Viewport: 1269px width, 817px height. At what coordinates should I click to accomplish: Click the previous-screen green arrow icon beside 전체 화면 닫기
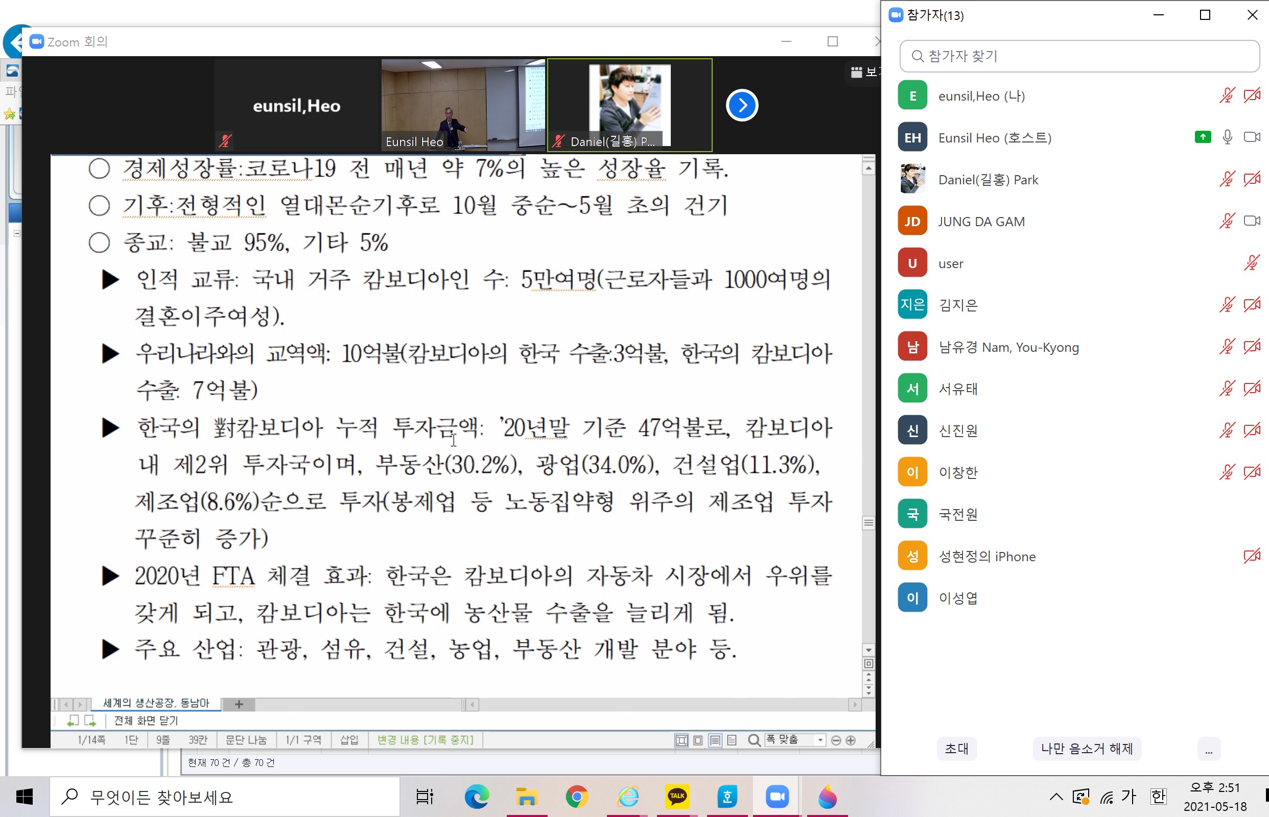[x=73, y=720]
